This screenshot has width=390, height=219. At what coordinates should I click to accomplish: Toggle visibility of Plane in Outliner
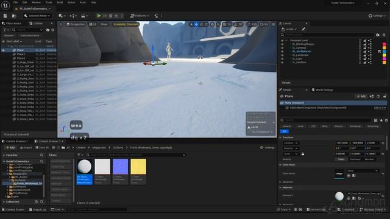point(3,50)
